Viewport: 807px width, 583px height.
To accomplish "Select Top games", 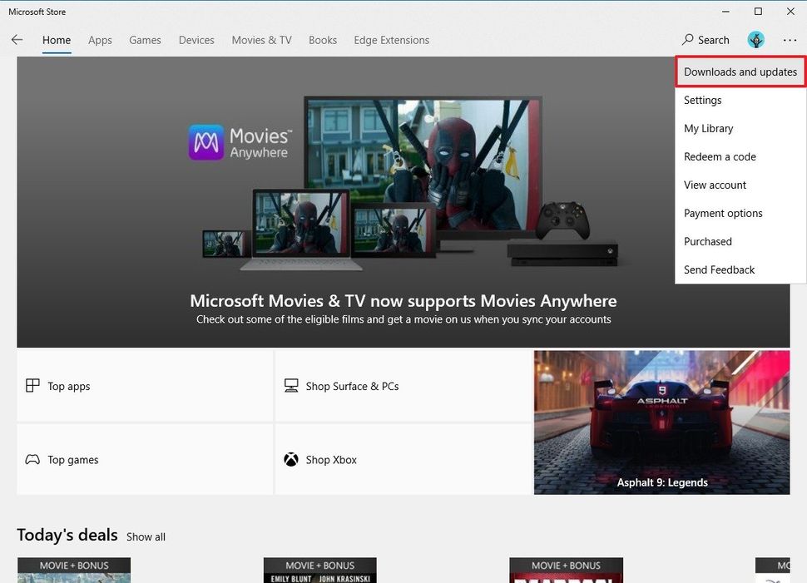I will [x=72, y=459].
